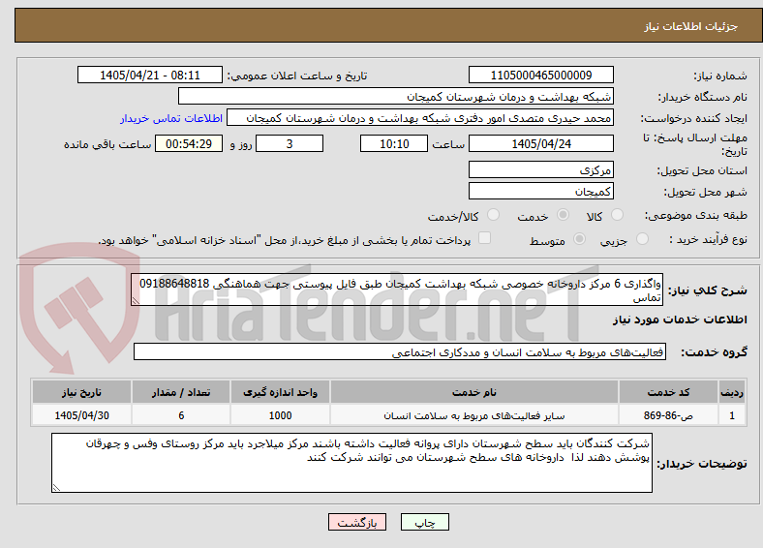Image resolution: width=763 pixels, height=548 pixels.
Task: Click the request creator name field
Action: [420, 118]
